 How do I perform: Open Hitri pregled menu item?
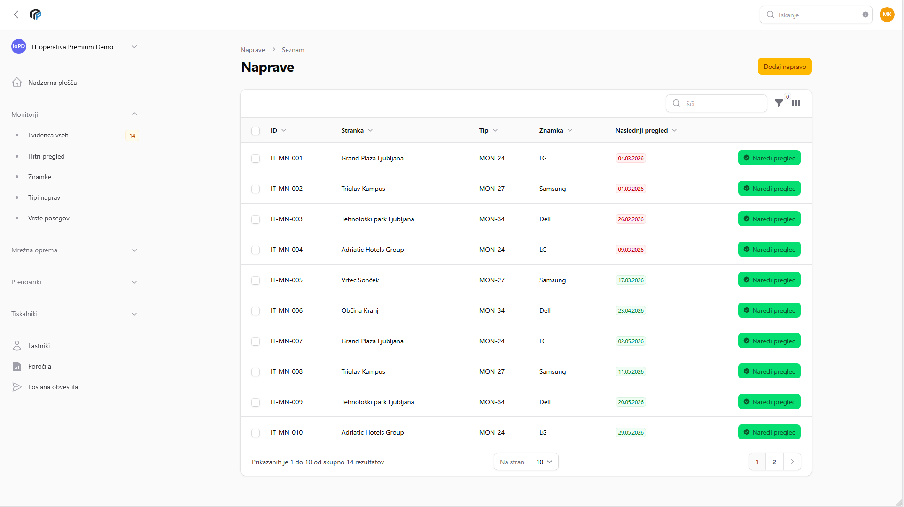(x=47, y=156)
